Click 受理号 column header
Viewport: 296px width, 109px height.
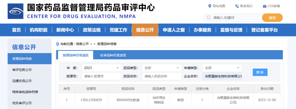tap(91, 89)
